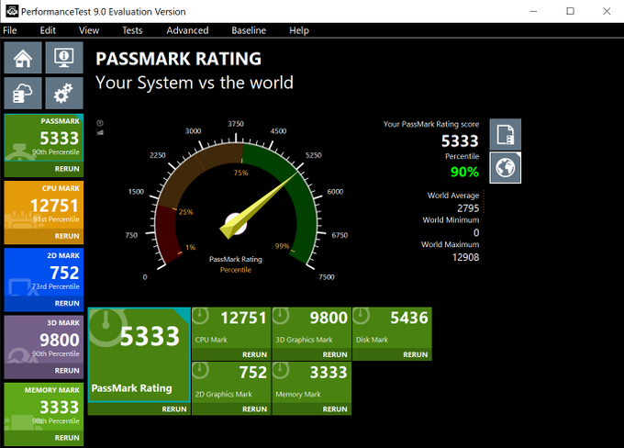Screen dimensions: 624x448
Task: Open the Advanced menu
Action: tap(187, 30)
